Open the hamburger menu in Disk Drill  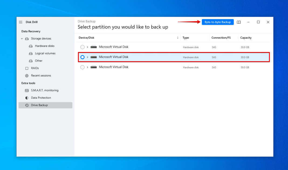[x=21, y=22]
